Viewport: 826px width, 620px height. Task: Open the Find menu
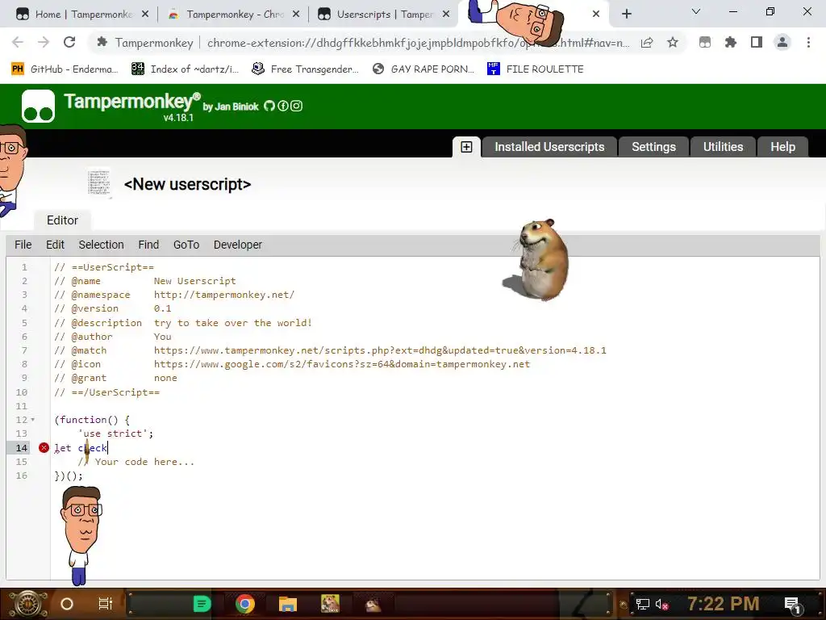click(x=148, y=245)
